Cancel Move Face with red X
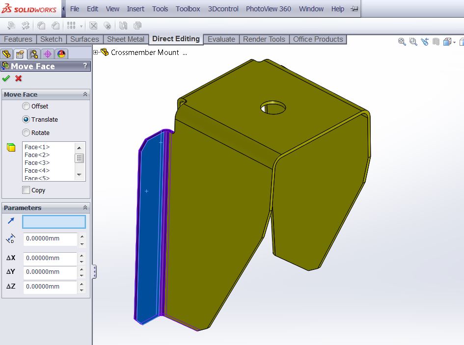Screen dimensions: 464x345 pos(19,79)
